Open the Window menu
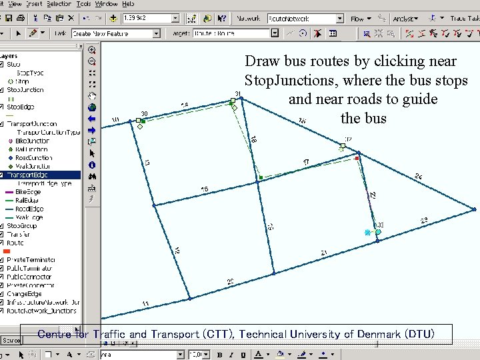The image size is (480, 360). (106, 4)
